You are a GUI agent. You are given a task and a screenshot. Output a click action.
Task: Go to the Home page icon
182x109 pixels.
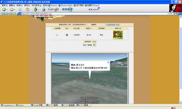(28, 9)
